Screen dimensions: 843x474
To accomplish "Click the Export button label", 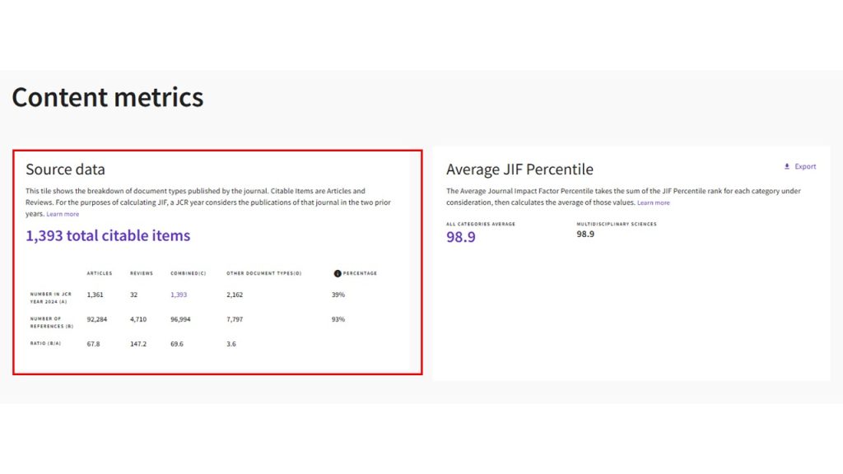I will 805,166.
